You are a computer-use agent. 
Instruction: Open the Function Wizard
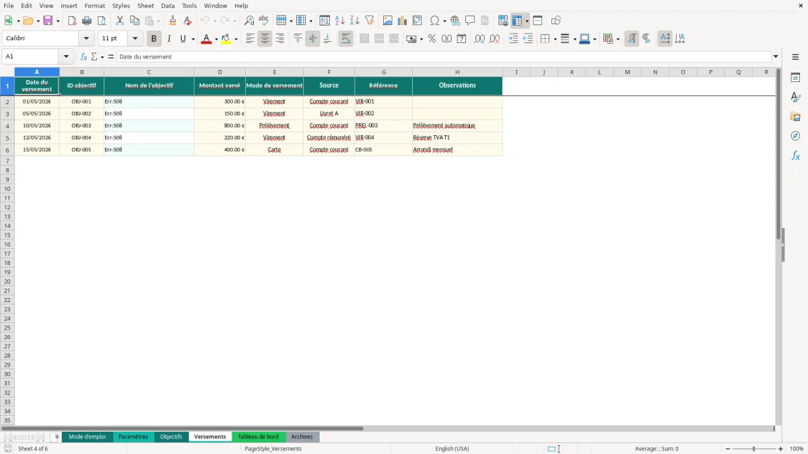click(84, 56)
